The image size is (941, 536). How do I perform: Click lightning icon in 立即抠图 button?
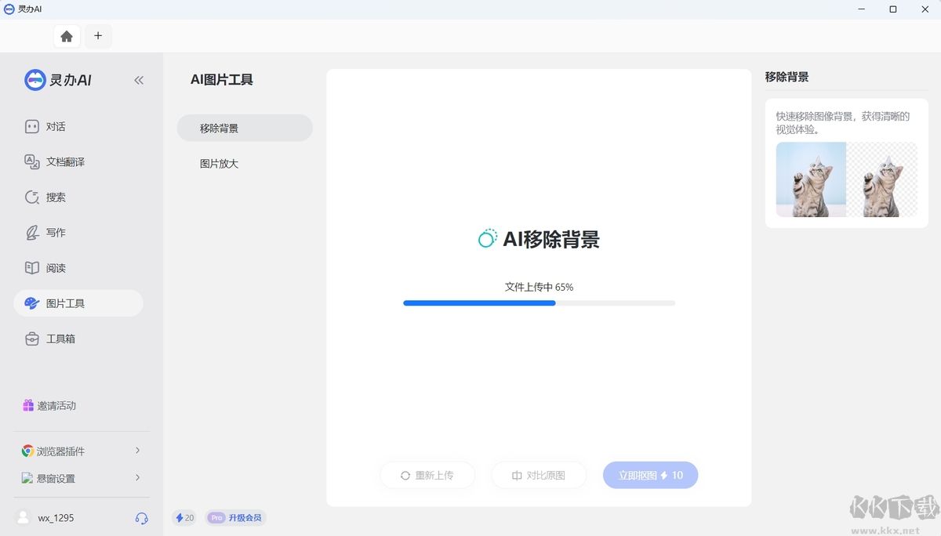click(x=664, y=475)
